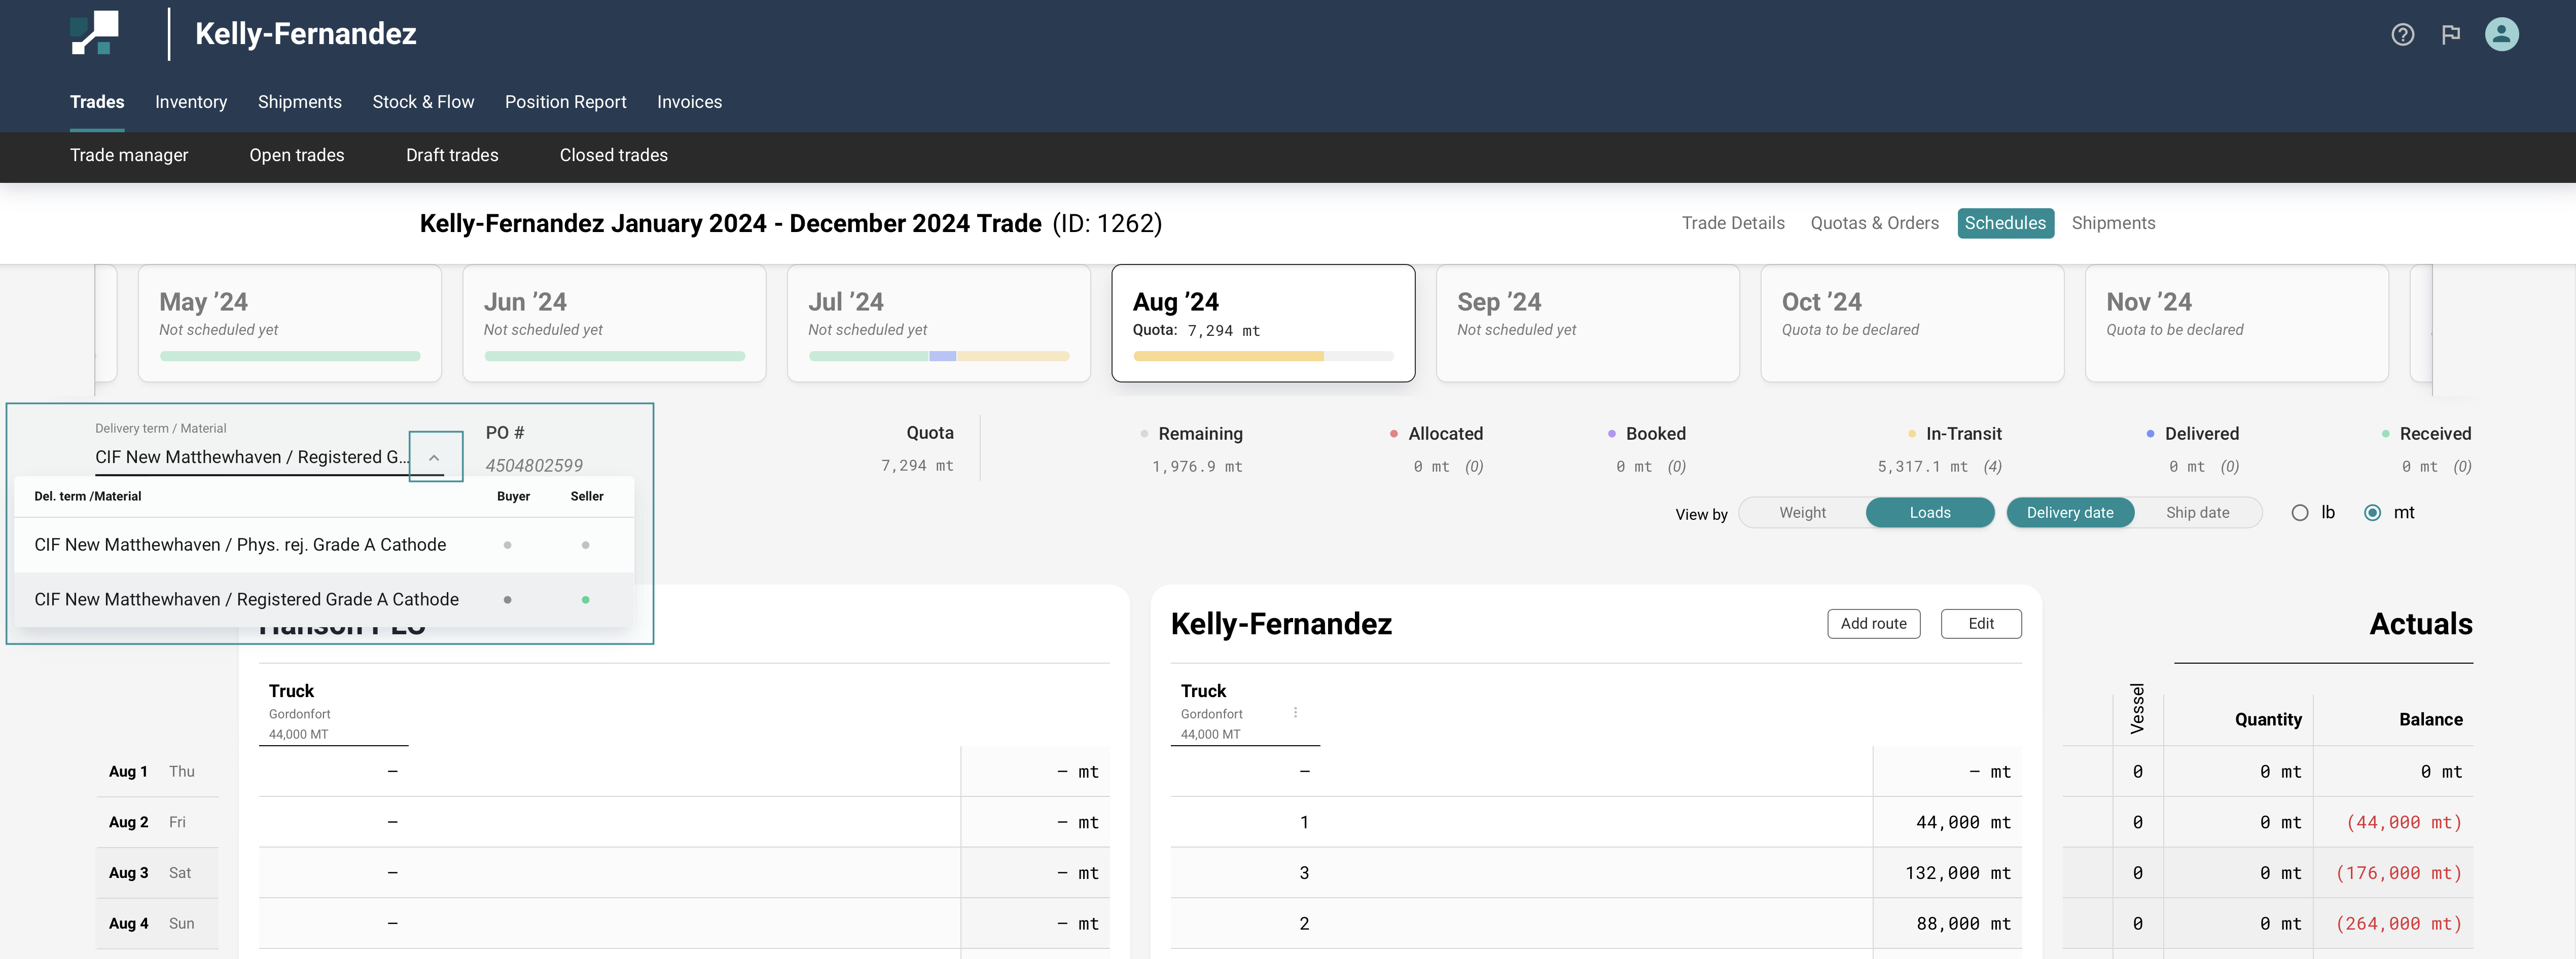Click the Add route button

(1873, 623)
